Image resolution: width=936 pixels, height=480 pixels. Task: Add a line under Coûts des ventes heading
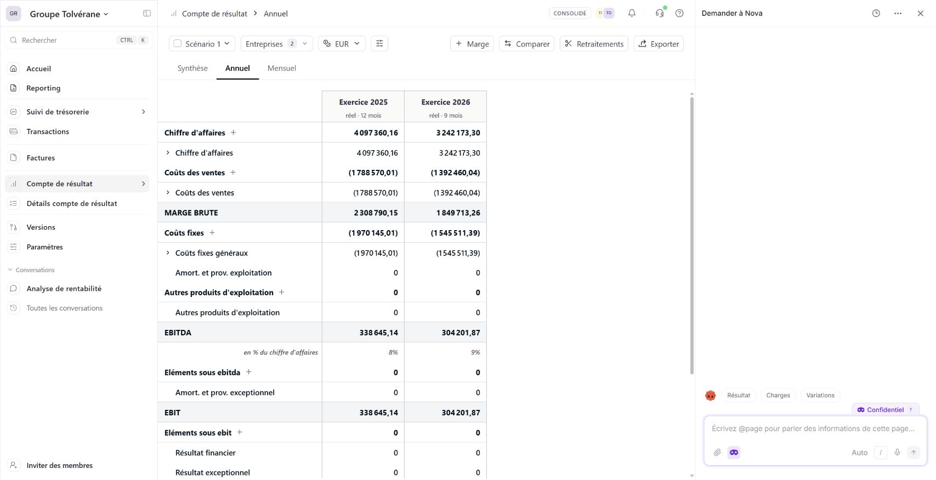coord(233,173)
